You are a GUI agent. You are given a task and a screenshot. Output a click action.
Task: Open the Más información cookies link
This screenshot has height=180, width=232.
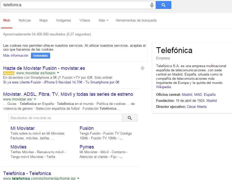16,55
